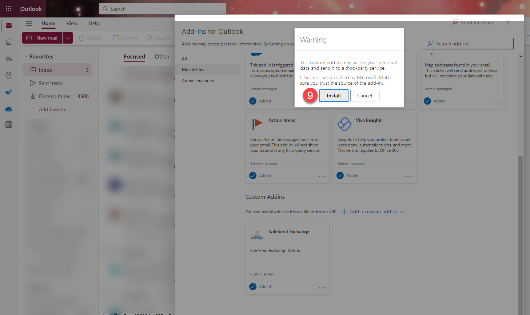Toggle Added checkmark on Viva Insights

[340, 175]
